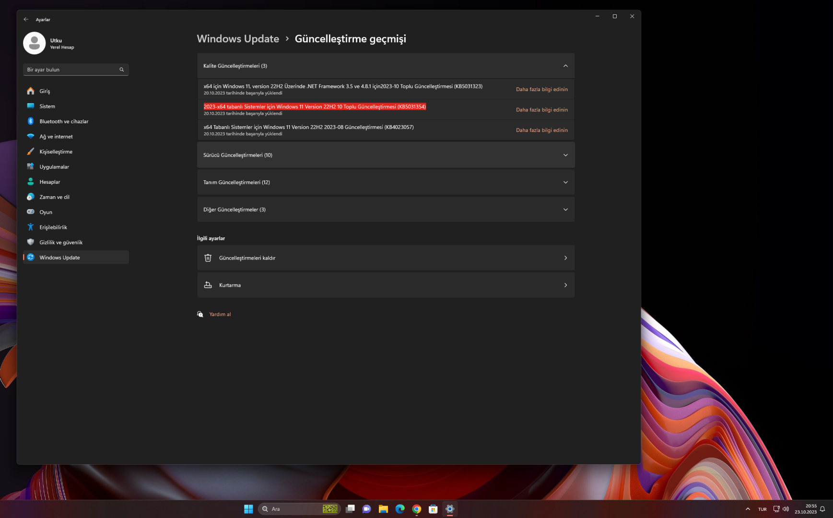Open Hesaplar in the sidebar
Image resolution: width=833 pixels, height=518 pixels.
(x=76, y=182)
